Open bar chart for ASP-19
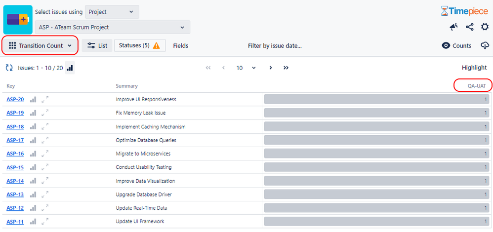This screenshot has width=493, height=232. [x=33, y=113]
